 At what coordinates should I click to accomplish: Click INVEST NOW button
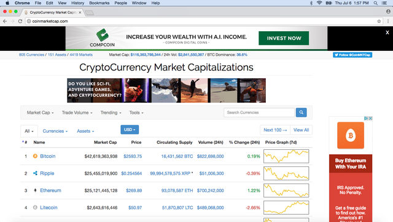tap(284, 38)
